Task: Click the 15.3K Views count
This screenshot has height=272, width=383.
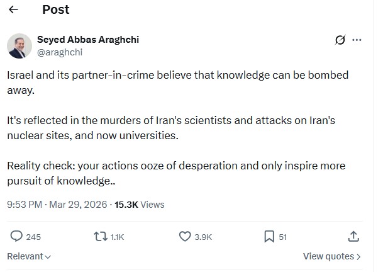Action: (139, 204)
